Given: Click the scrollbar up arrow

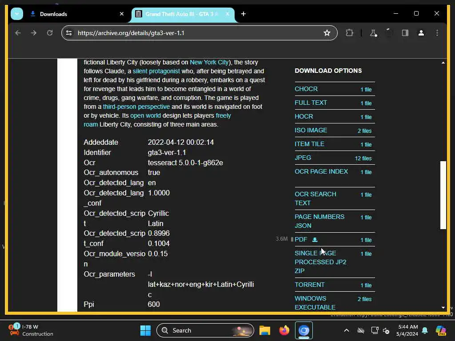Looking at the screenshot, I should click(x=443, y=63).
